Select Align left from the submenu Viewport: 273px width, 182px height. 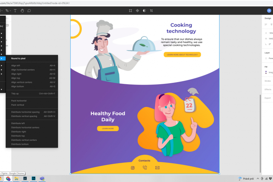(16, 65)
